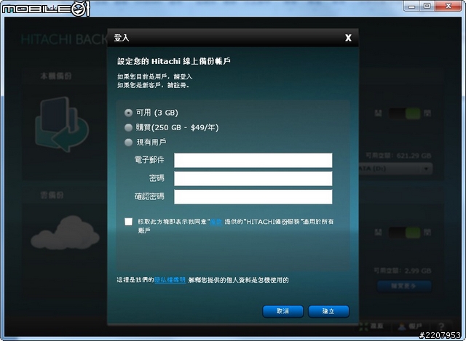Click the 電子郵件 email input field
Screen dimensions: 466x341
click(253, 160)
